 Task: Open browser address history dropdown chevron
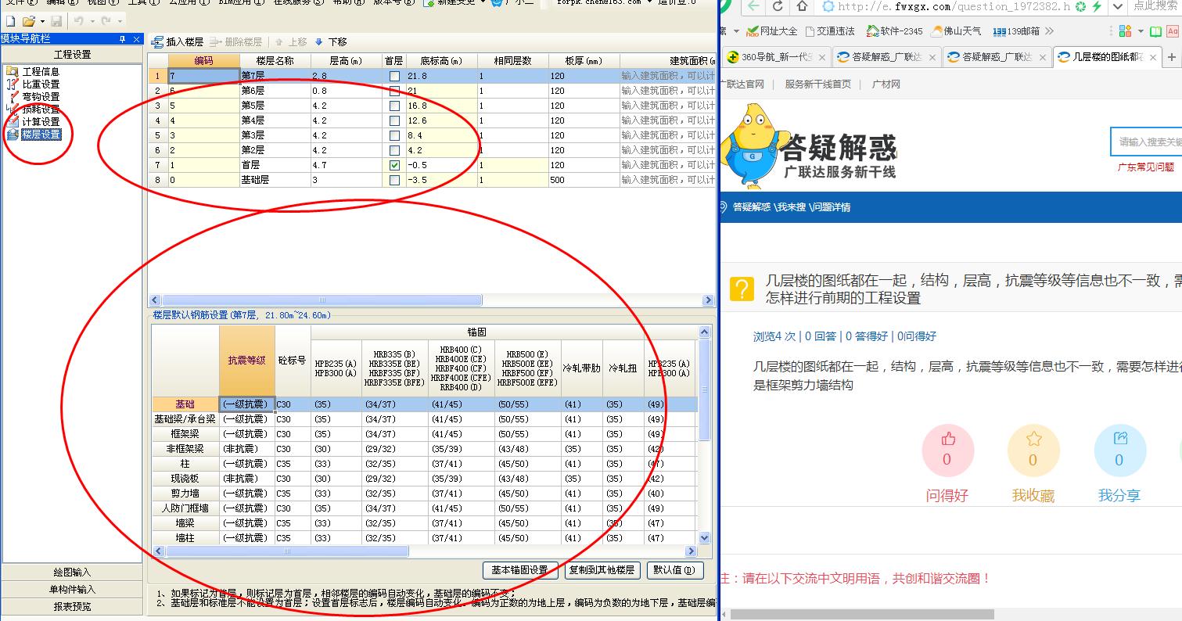pos(1118,6)
